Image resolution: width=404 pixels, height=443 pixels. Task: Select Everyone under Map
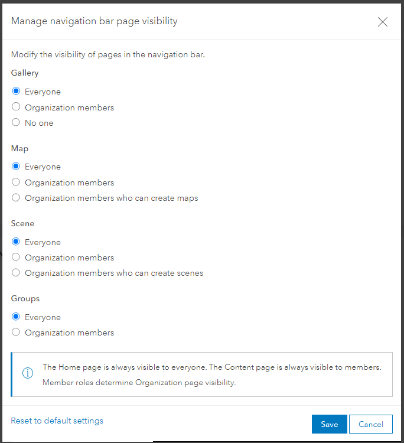pyautogui.click(x=16, y=167)
